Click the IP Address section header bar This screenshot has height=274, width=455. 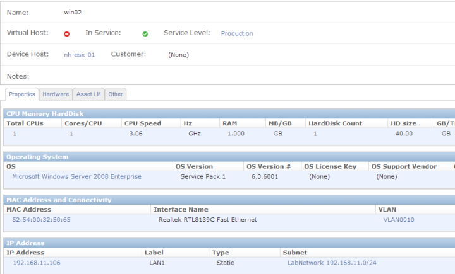click(229, 243)
